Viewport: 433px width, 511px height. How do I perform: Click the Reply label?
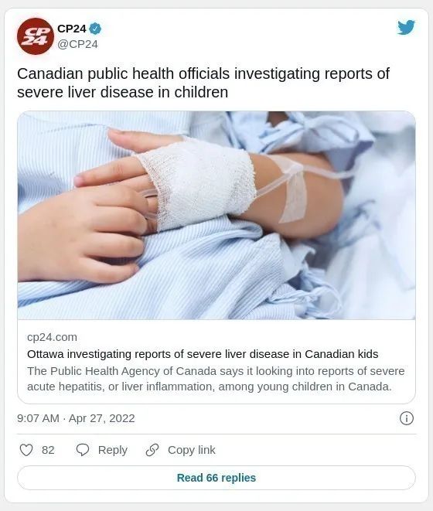(112, 450)
